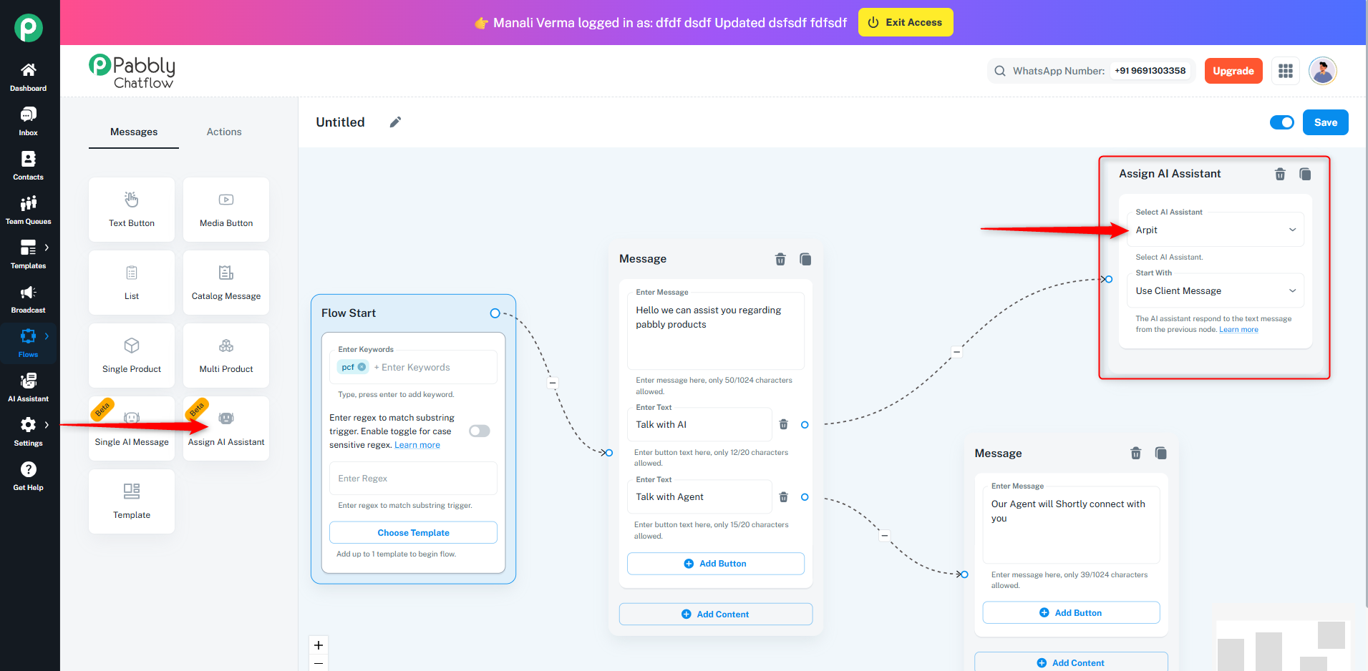Click the Upgrade button
Viewport: 1368px width, 671px height.
coord(1233,71)
